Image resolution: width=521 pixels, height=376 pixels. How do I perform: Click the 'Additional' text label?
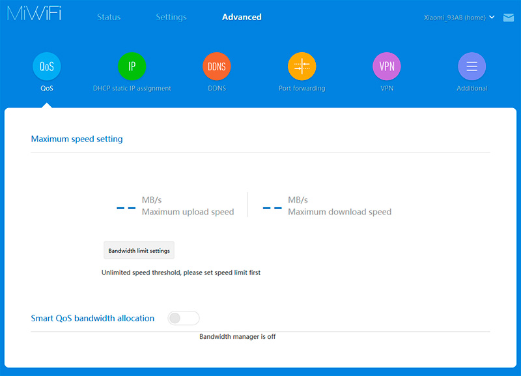tap(472, 89)
